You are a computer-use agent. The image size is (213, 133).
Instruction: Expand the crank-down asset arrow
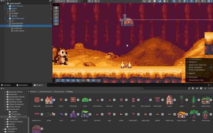pyautogui.click(x=102, y=100)
